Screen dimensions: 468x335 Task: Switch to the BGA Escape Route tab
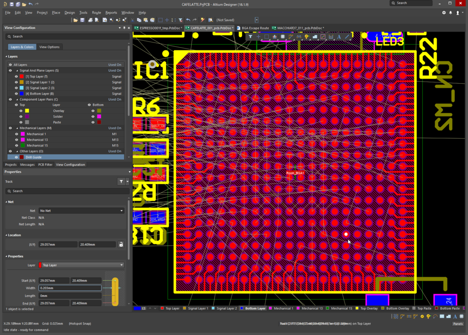point(253,28)
